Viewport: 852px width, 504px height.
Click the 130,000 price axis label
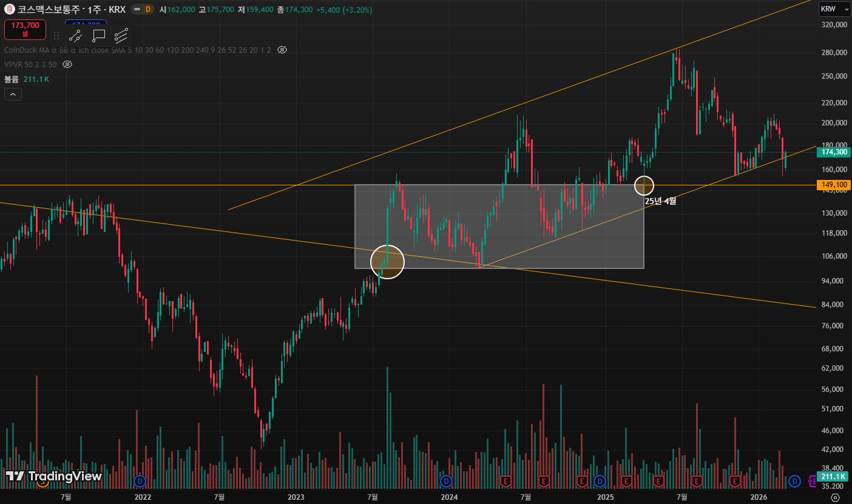834,213
